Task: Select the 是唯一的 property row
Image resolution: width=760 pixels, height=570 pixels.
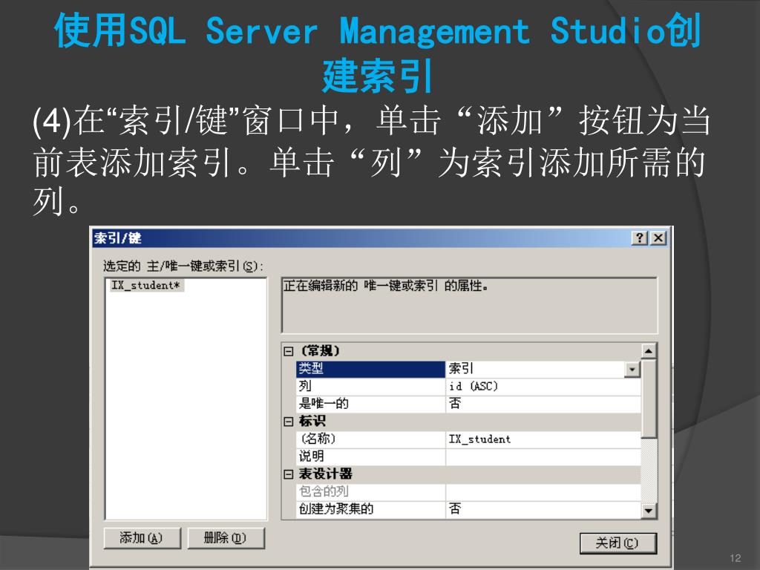Action: tap(370, 404)
